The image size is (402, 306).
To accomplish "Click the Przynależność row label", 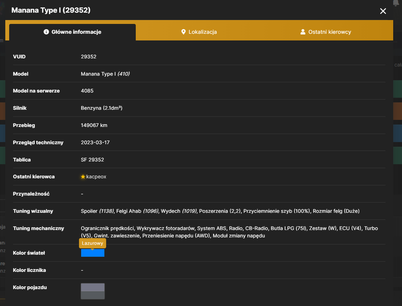I will coord(31,194).
